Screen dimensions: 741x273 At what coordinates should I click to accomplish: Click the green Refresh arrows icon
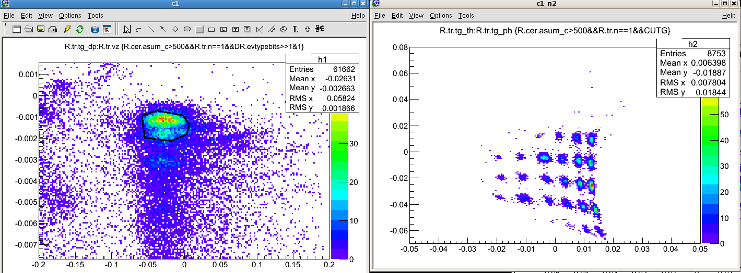click(80, 29)
